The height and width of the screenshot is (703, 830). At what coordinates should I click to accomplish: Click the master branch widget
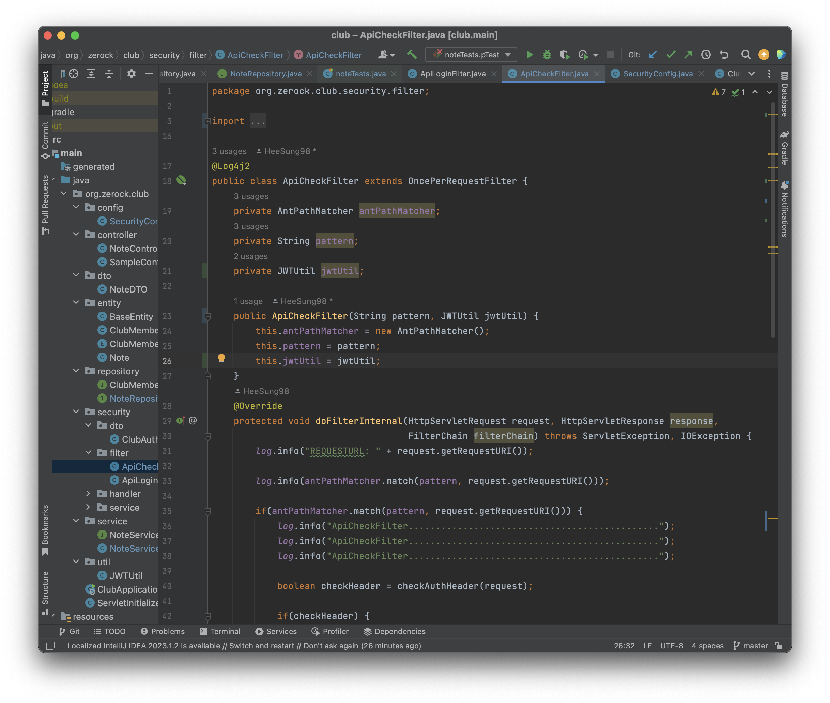click(x=750, y=646)
